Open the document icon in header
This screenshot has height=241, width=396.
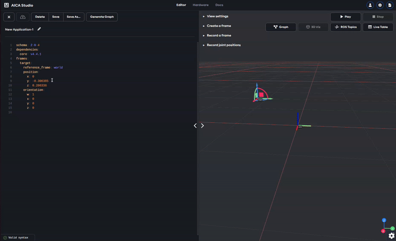[x=390, y=5]
